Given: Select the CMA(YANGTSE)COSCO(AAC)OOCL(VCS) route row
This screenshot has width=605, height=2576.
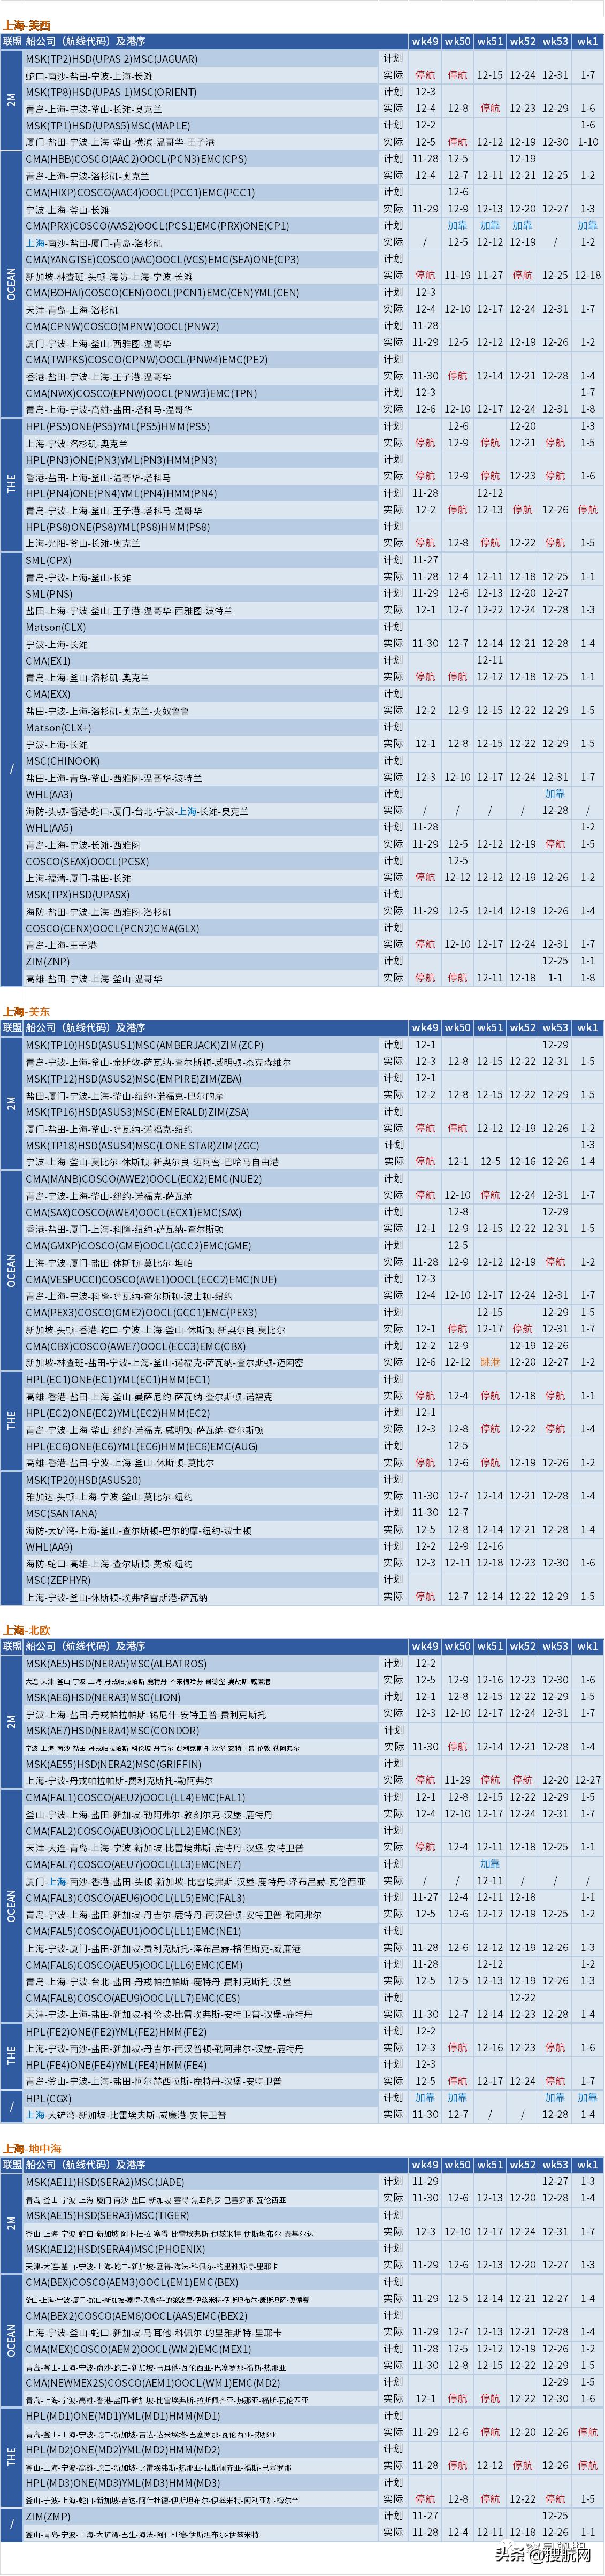Looking at the screenshot, I should [162, 259].
